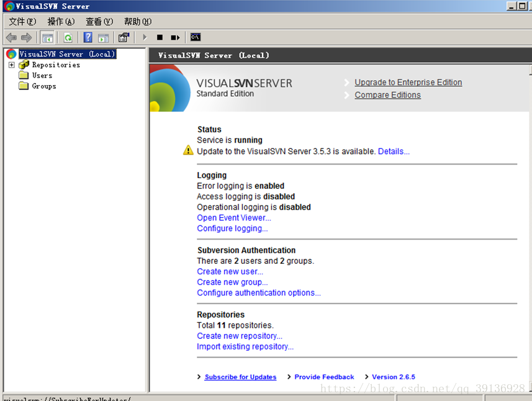Screen dimensions: 532x401
Task: Select the Users tree item
Action: pyautogui.click(x=42, y=75)
